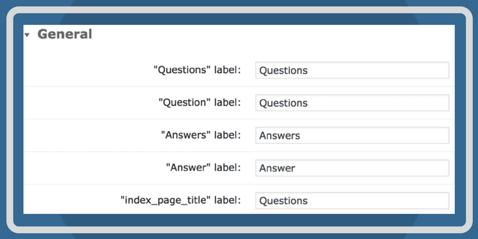
Task: Click empty white area right of General heading
Action: pyautogui.click(x=280, y=35)
